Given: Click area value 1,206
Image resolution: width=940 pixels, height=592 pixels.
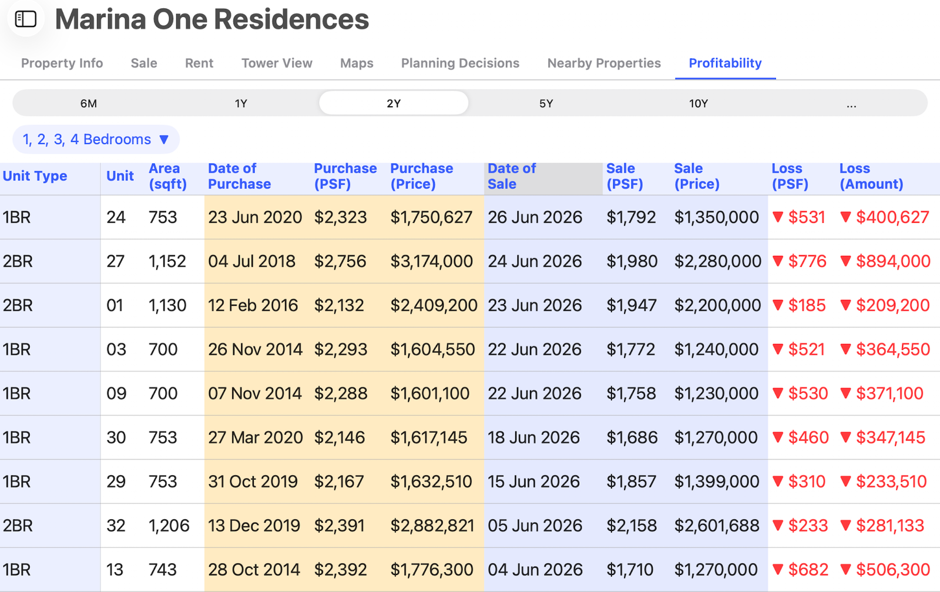Looking at the screenshot, I should point(169,526).
